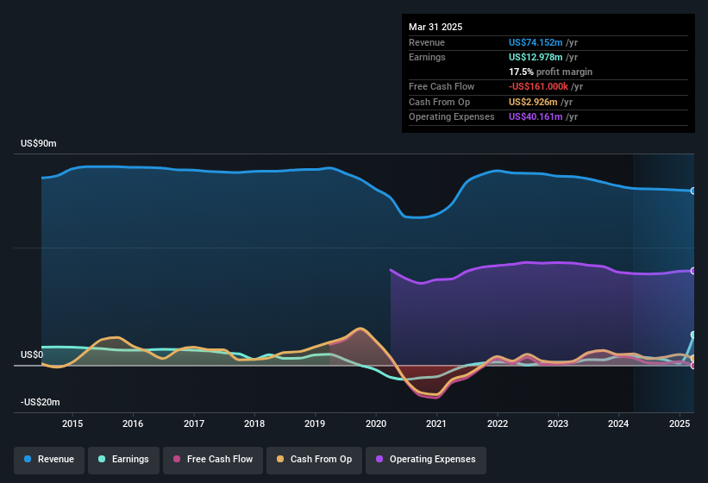708x483 pixels.
Task: Click the US$40.161m operating expenses value
Action: click(536, 117)
